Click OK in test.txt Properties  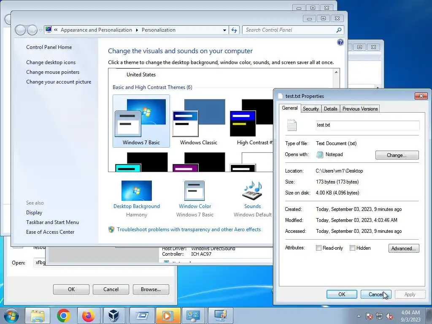pyautogui.click(x=342, y=294)
